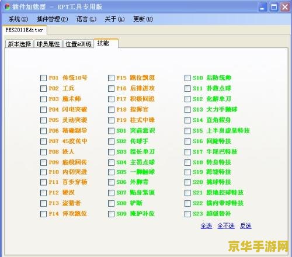Image resolution: width=292 pixels, height=257 pixels.
Task: Check the S05 一脚触球 checkbox
Action: (111, 172)
